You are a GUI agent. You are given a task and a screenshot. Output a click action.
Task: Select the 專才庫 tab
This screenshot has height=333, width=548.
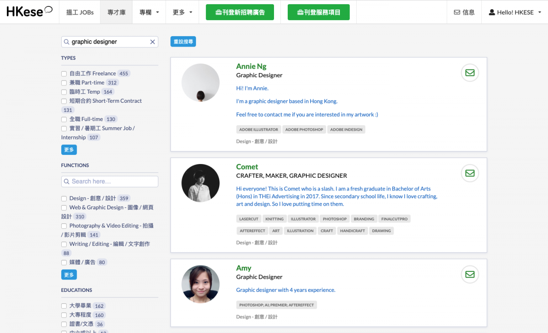coord(116,12)
